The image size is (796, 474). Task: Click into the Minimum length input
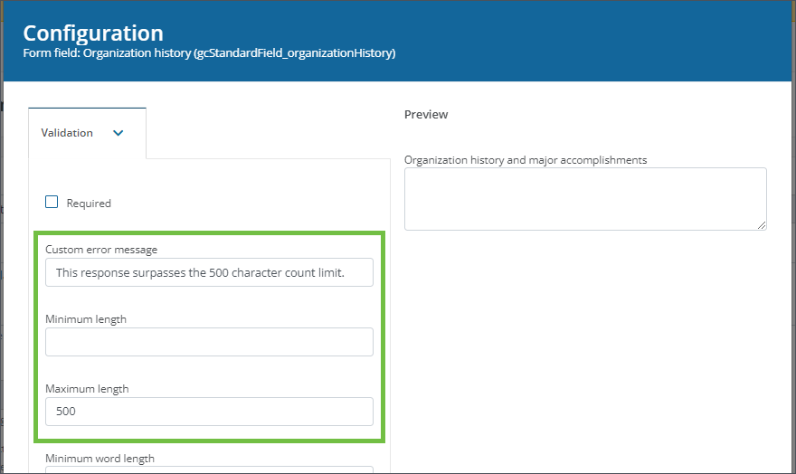pos(209,342)
